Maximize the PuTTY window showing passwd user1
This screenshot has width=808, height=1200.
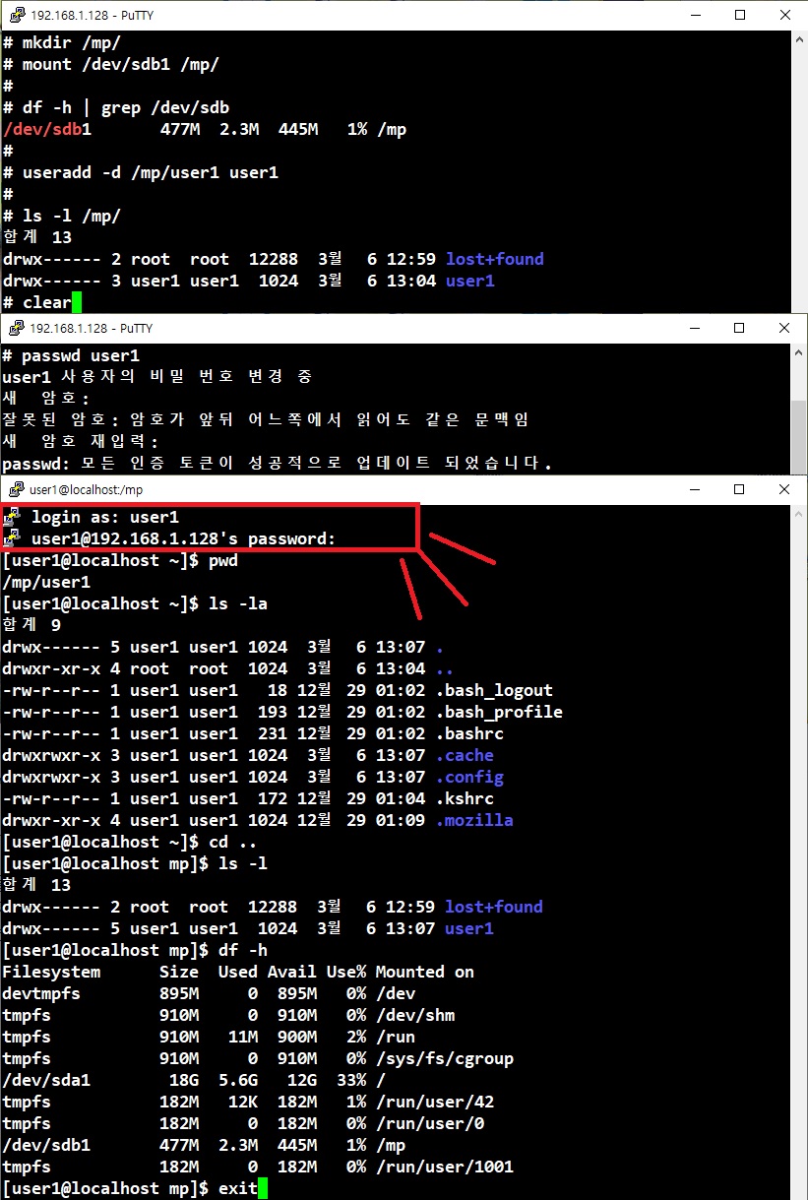[739, 328]
